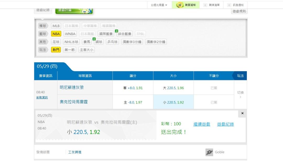Select the 日本職籃 league filter

pos(87,34)
